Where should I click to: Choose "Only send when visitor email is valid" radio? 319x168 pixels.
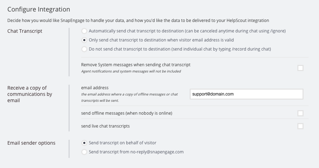click(84, 40)
